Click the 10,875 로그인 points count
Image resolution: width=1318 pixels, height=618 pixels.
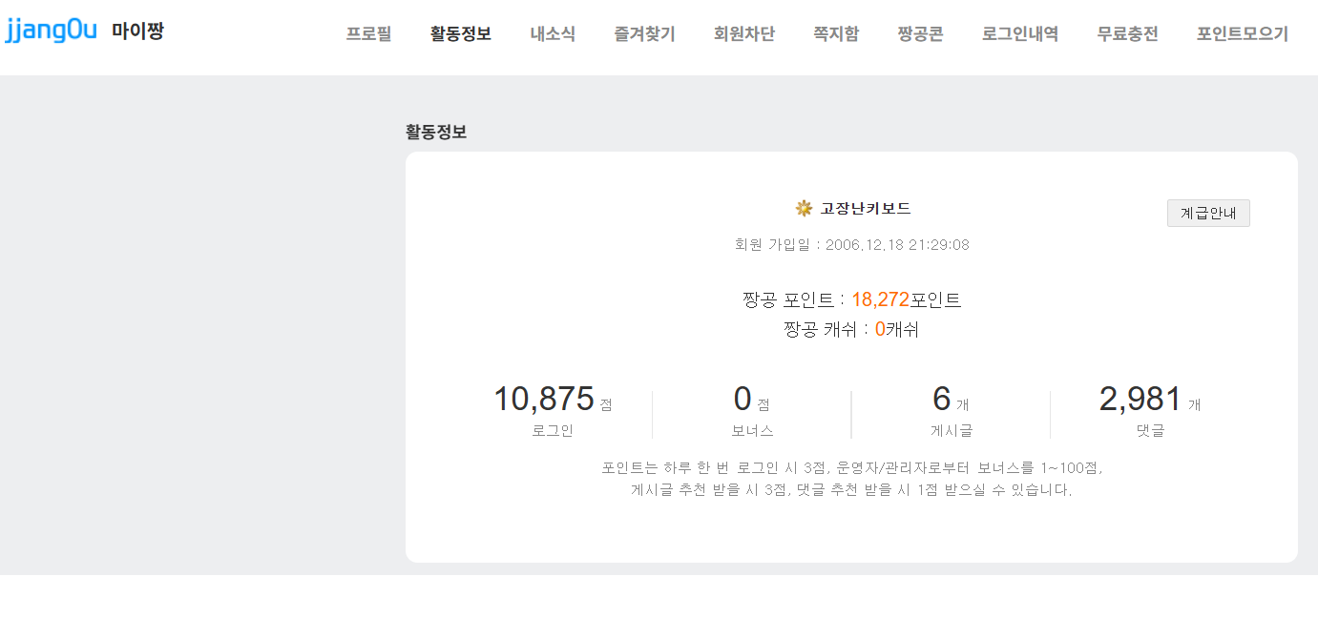point(543,400)
